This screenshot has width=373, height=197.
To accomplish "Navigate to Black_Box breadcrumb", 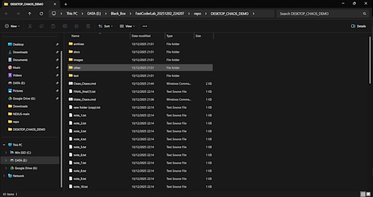I will click(118, 14).
